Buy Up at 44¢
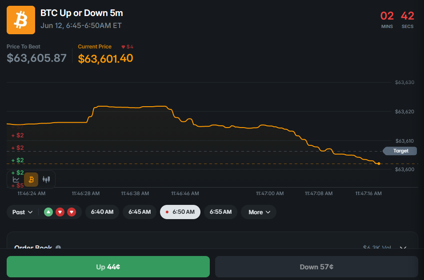The height and width of the screenshot is (280, 424). [x=108, y=267]
